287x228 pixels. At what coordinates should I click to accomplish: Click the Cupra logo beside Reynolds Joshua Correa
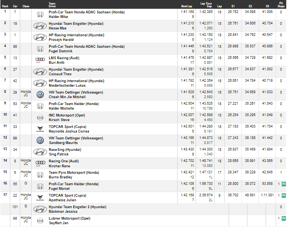point(40,129)
